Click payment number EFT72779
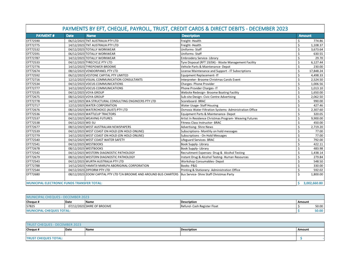The height and width of the screenshot is (271, 351). 33,135
